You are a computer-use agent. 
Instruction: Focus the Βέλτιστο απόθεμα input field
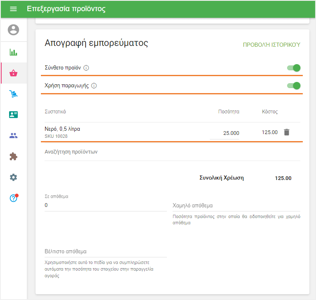pyautogui.click(x=105, y=252)
